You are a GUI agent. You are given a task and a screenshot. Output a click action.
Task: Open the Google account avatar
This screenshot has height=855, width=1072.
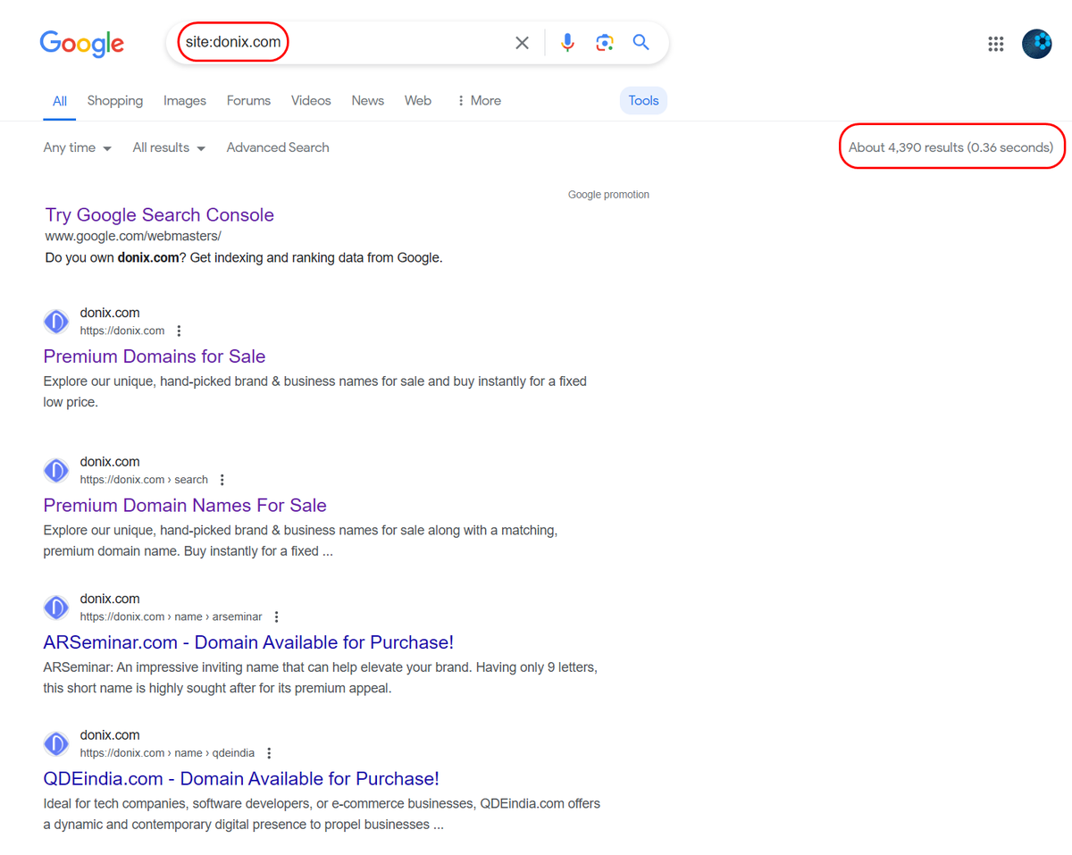(1037, 44)
